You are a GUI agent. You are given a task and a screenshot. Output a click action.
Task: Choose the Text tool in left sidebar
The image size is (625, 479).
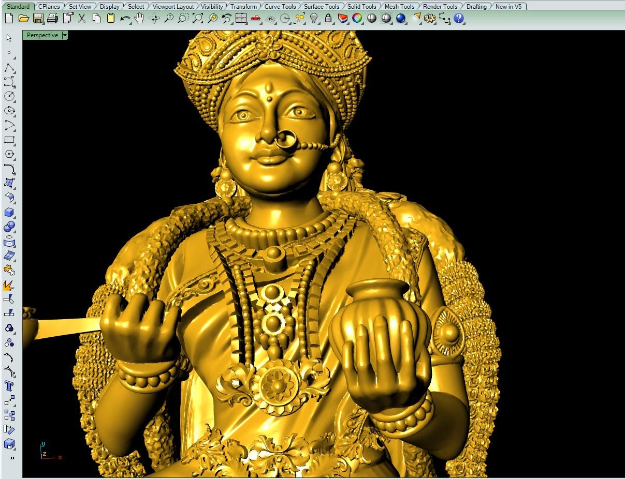click(9, 386)
